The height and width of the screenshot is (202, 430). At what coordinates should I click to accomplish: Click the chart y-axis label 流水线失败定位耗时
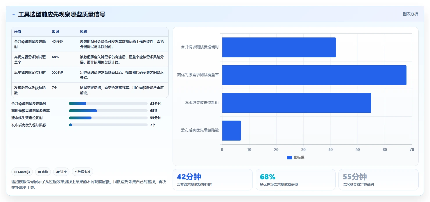[x=202, y=103]
